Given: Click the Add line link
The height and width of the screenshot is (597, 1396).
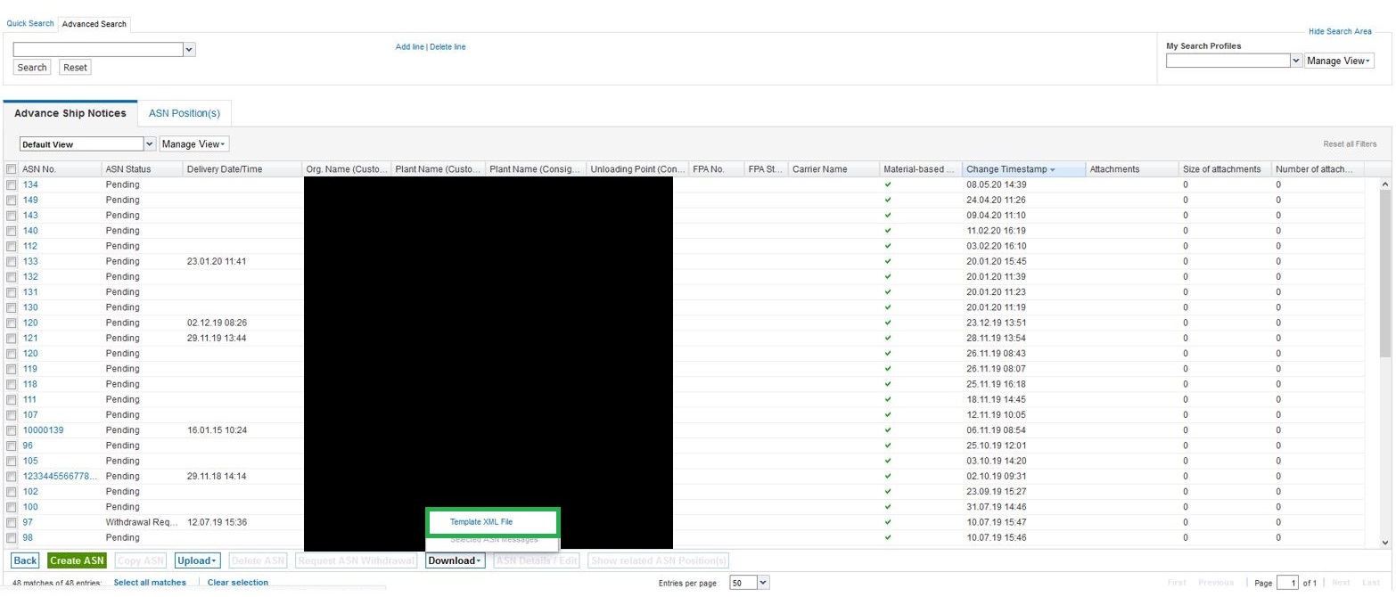Looking at the screenshot, I should tap(409, 46).
